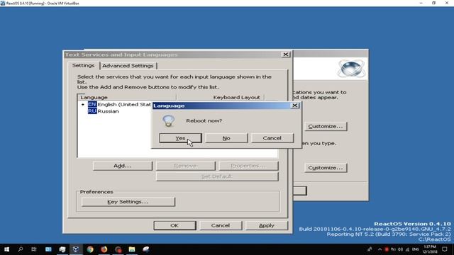Select the Settings tab
Screen dimensions: 454x255
click(84, 65)
